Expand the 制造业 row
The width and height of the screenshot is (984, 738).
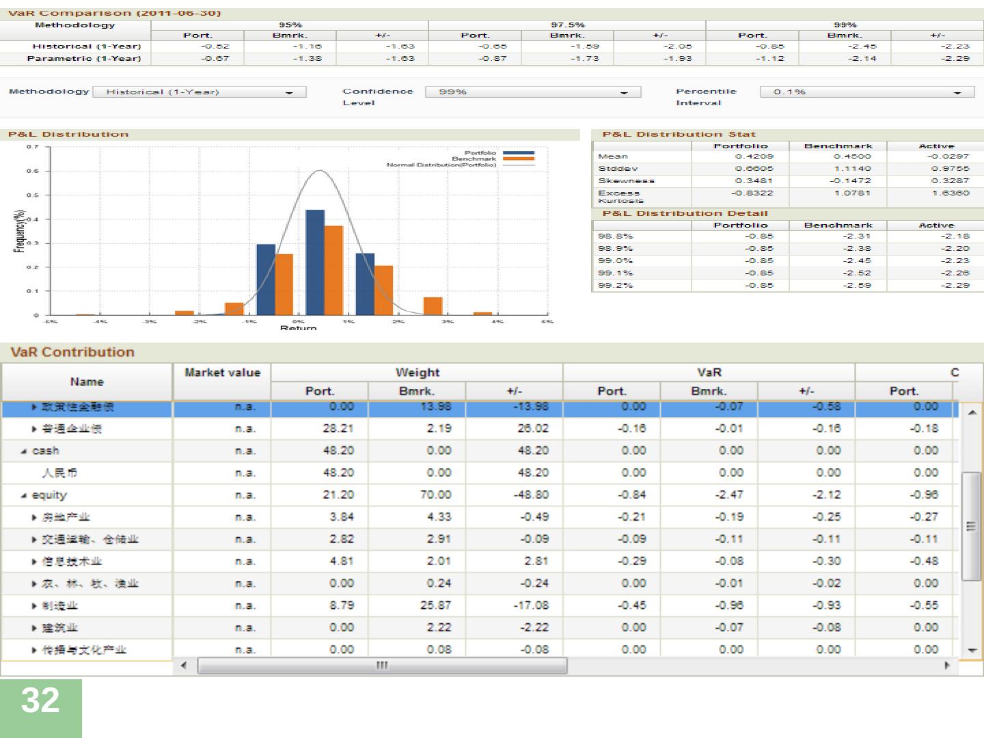tap(35, 606)
